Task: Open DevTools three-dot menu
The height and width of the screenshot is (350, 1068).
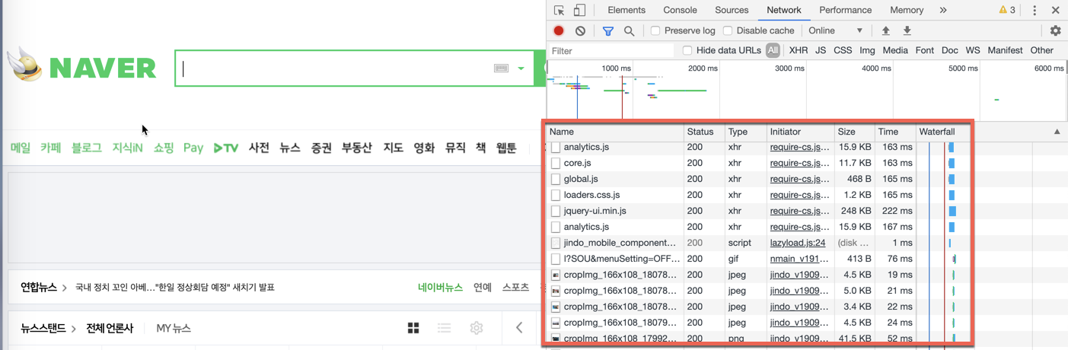Action: pyautogui.click(x=1035, y=10)
